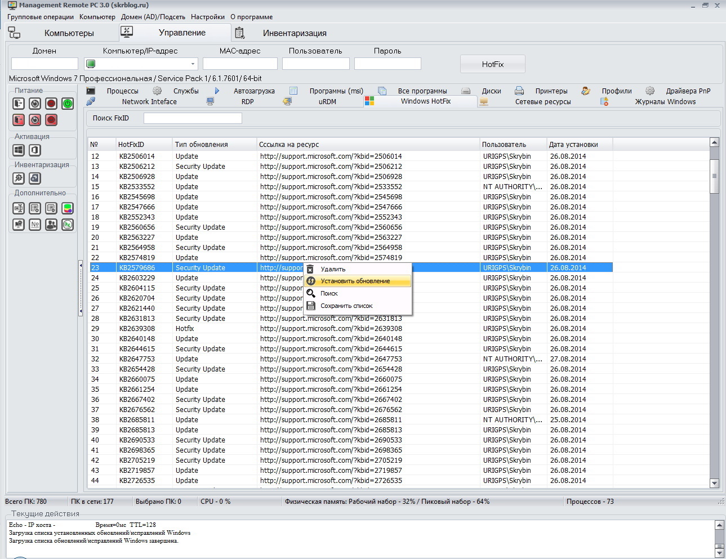Viewport: 726px width, 559px height.
Task: Click the remove-from-list icon with minus
Action: pos(51,208)
